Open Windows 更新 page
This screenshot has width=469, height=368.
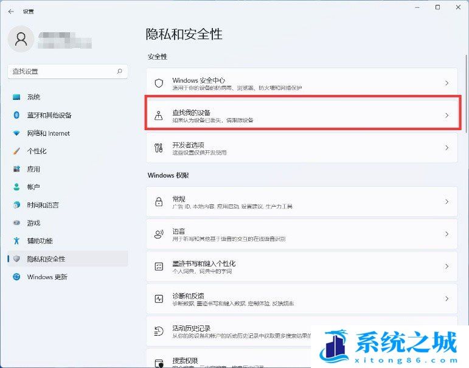68,277
